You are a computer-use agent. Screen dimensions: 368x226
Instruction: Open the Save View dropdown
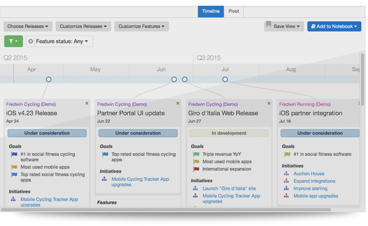[284, 26]
